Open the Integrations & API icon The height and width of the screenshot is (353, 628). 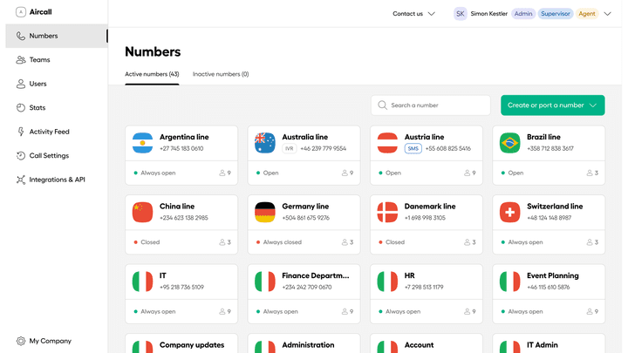point(20,180)
